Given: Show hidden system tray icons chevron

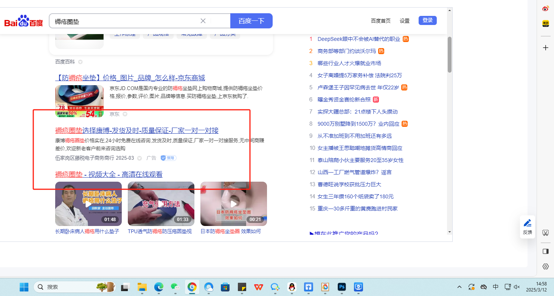Looking at the screenshot, I should [459, 287].
